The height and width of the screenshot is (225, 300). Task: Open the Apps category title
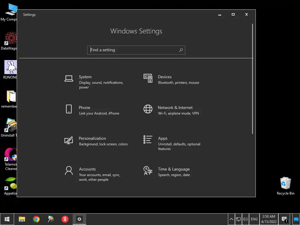(163, 138)
